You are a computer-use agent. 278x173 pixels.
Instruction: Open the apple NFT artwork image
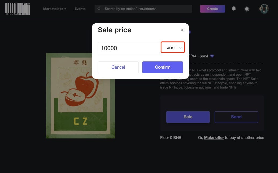[81, 95]
